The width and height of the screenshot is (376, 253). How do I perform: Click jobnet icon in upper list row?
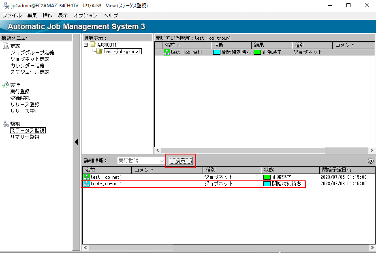[167, 52]
